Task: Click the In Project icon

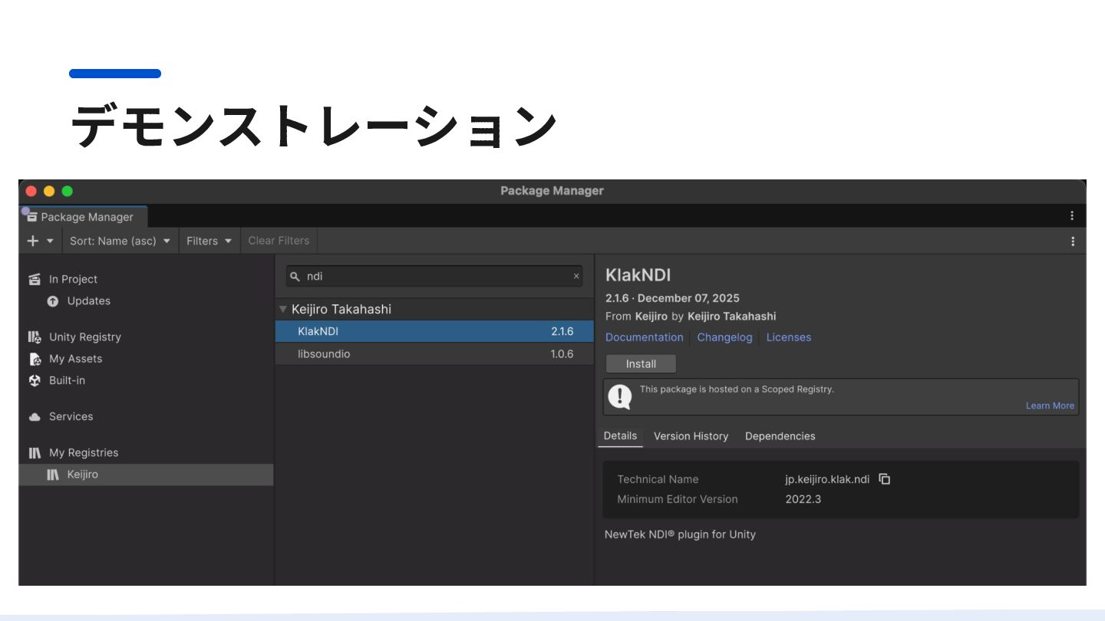Action: (x=35, y=279)
